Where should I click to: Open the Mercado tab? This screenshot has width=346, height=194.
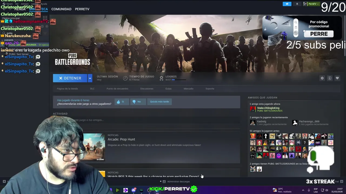pos(188,89)
